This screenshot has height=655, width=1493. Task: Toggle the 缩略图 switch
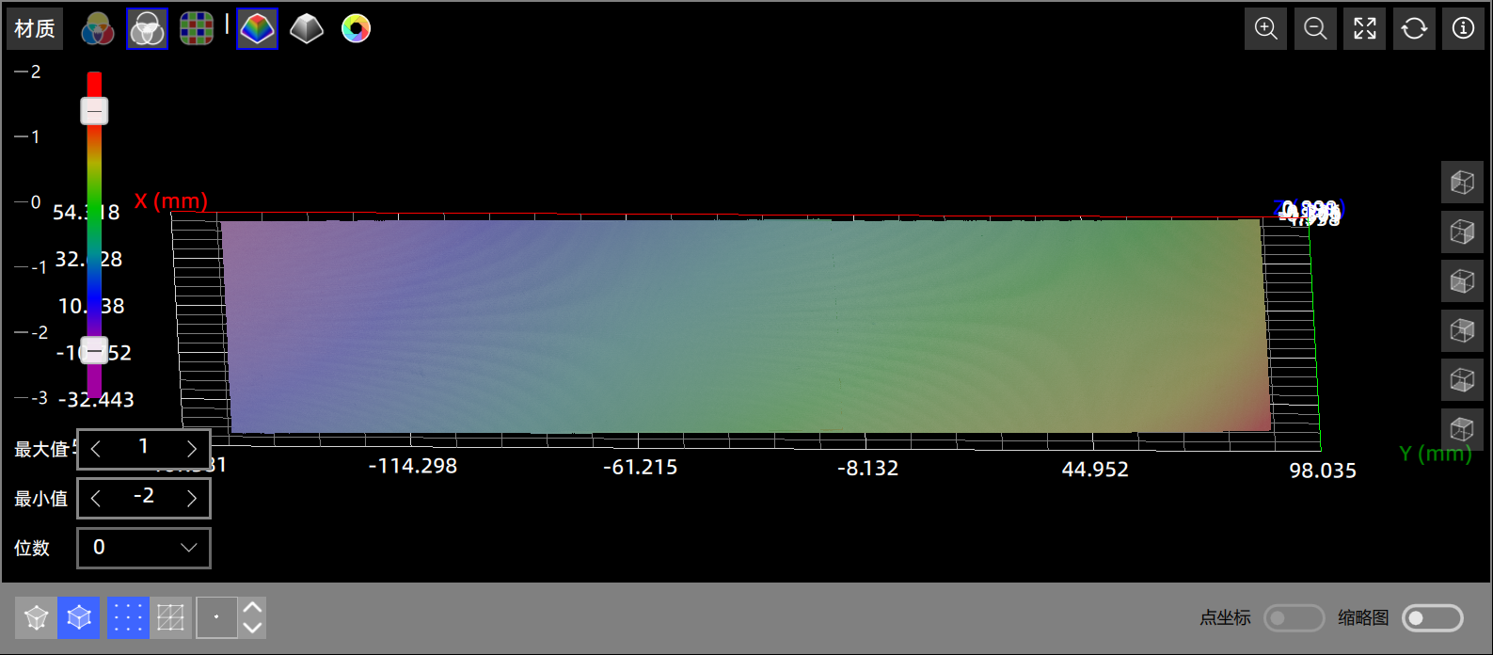[1432, 617]
